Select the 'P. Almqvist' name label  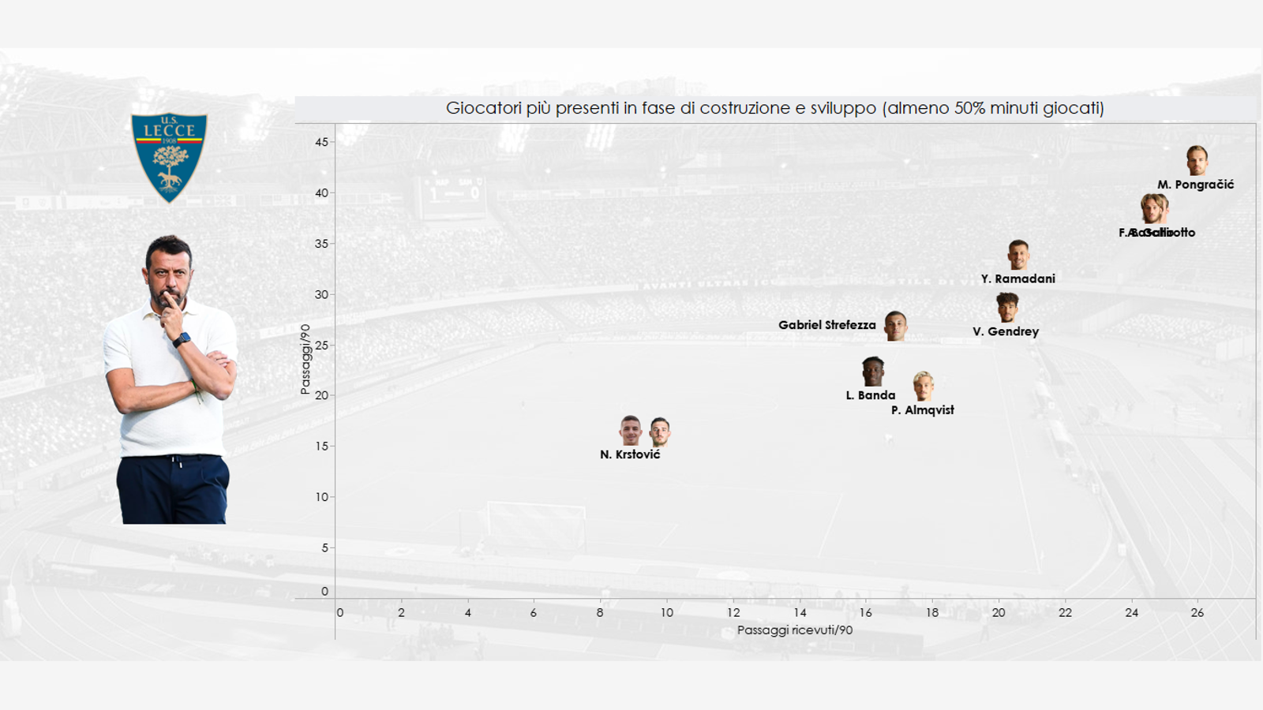tap(922, 410)
